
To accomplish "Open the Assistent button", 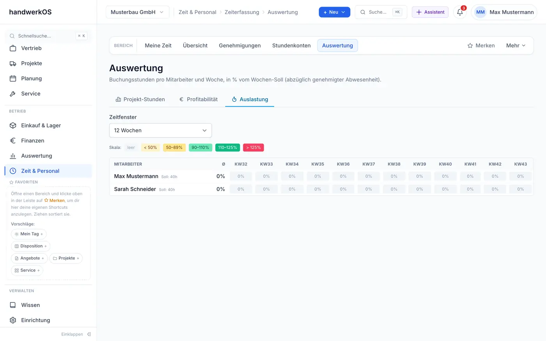I will point(430,12).
